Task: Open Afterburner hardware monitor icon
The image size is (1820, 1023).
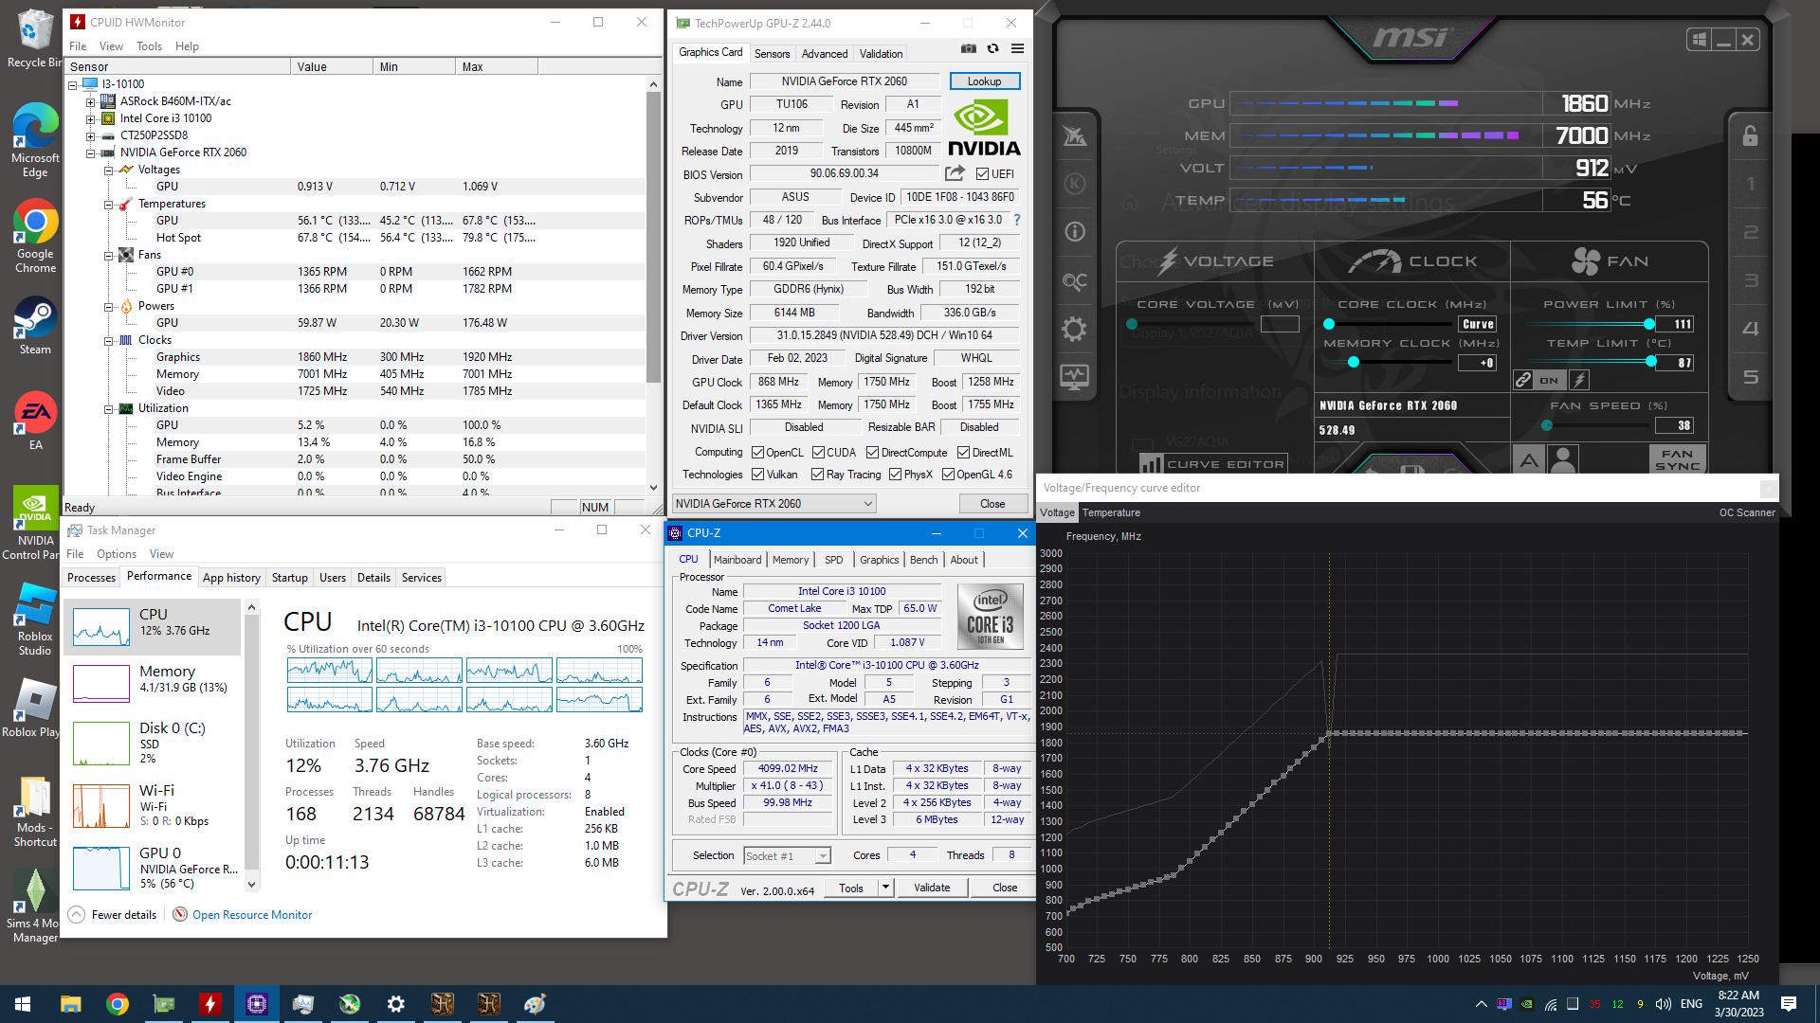Action: pos(1075,377)
